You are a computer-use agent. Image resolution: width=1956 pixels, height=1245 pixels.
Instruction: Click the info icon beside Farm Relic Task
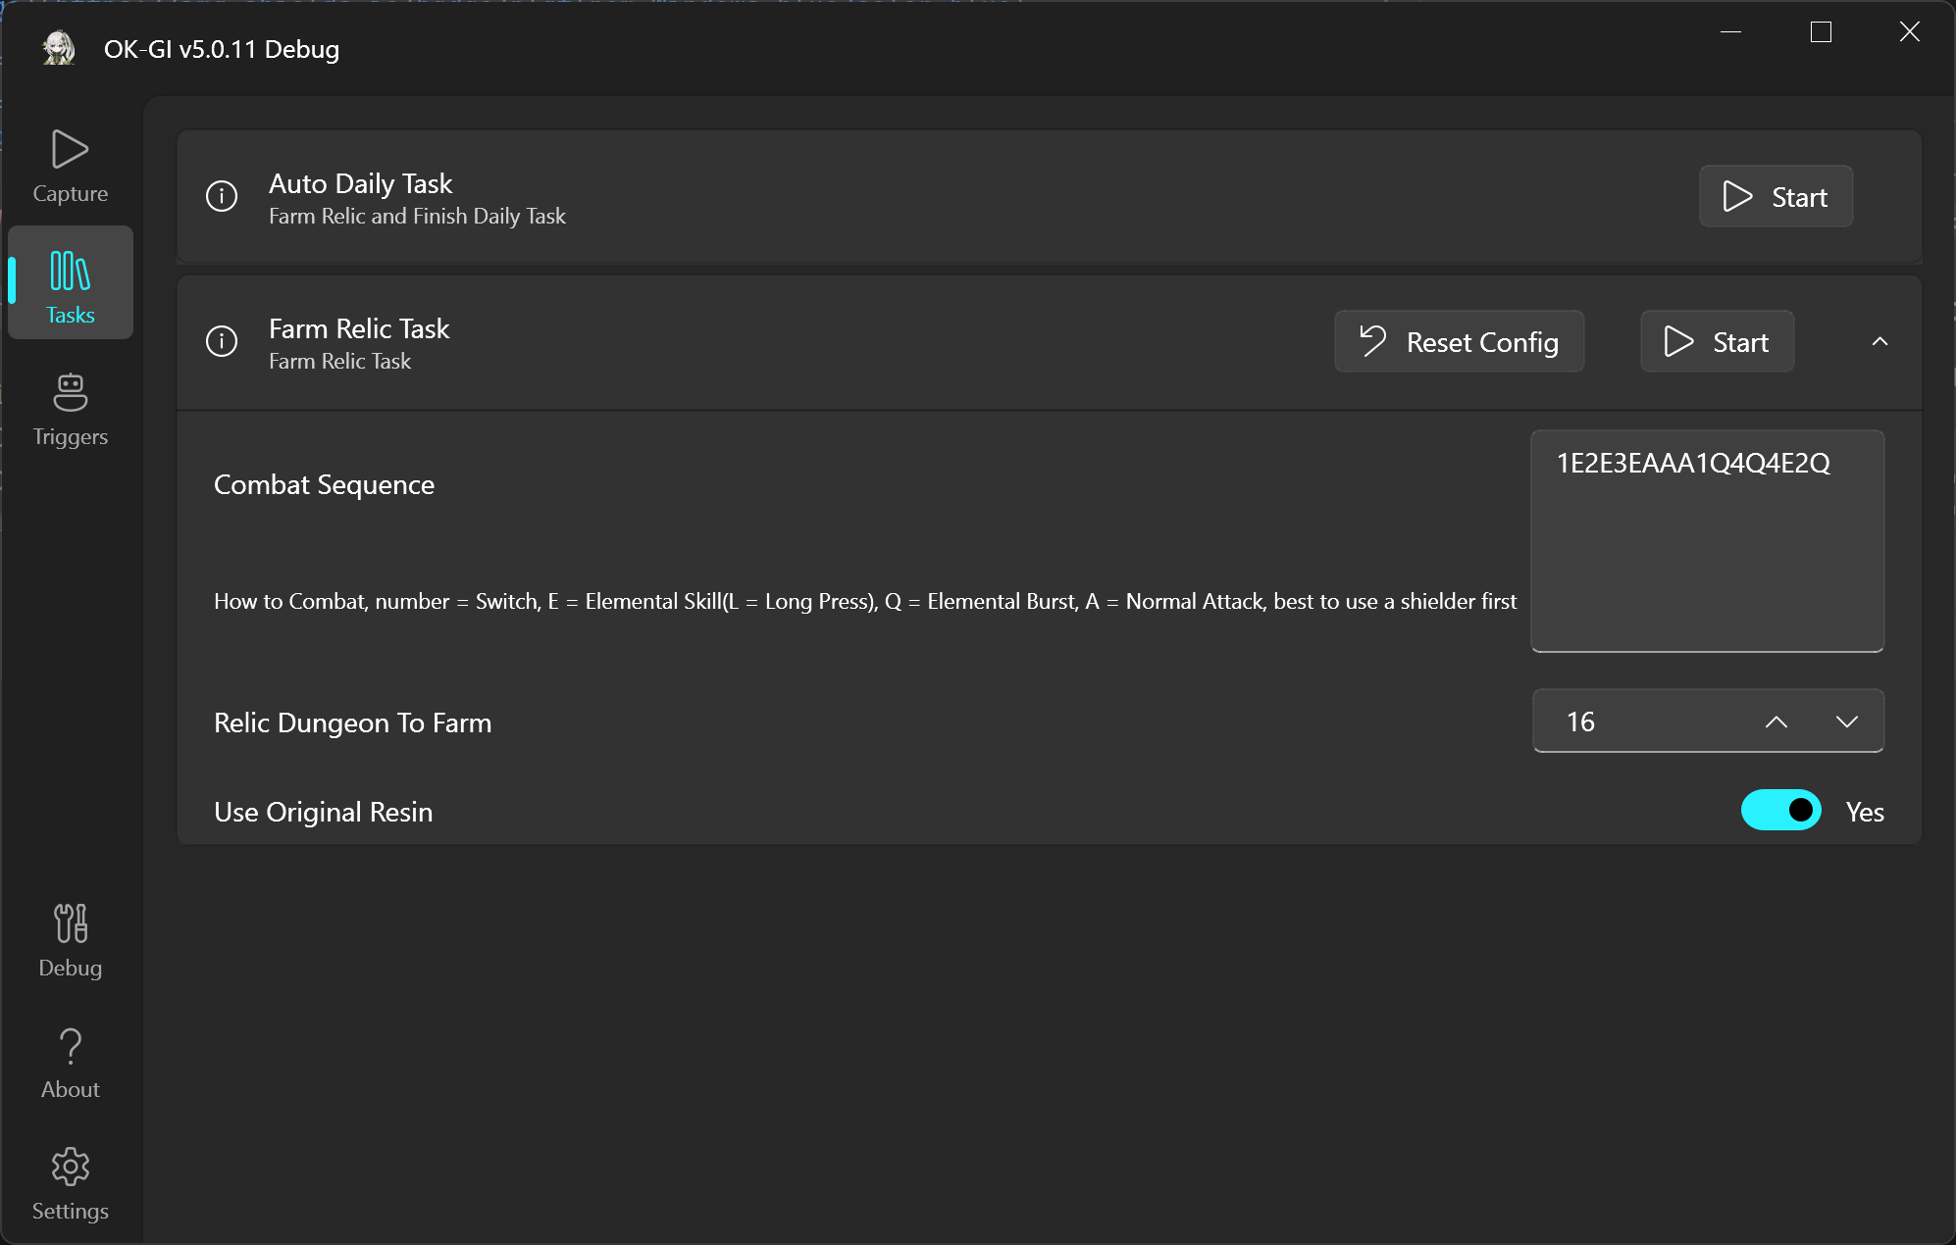click(222, 341)
